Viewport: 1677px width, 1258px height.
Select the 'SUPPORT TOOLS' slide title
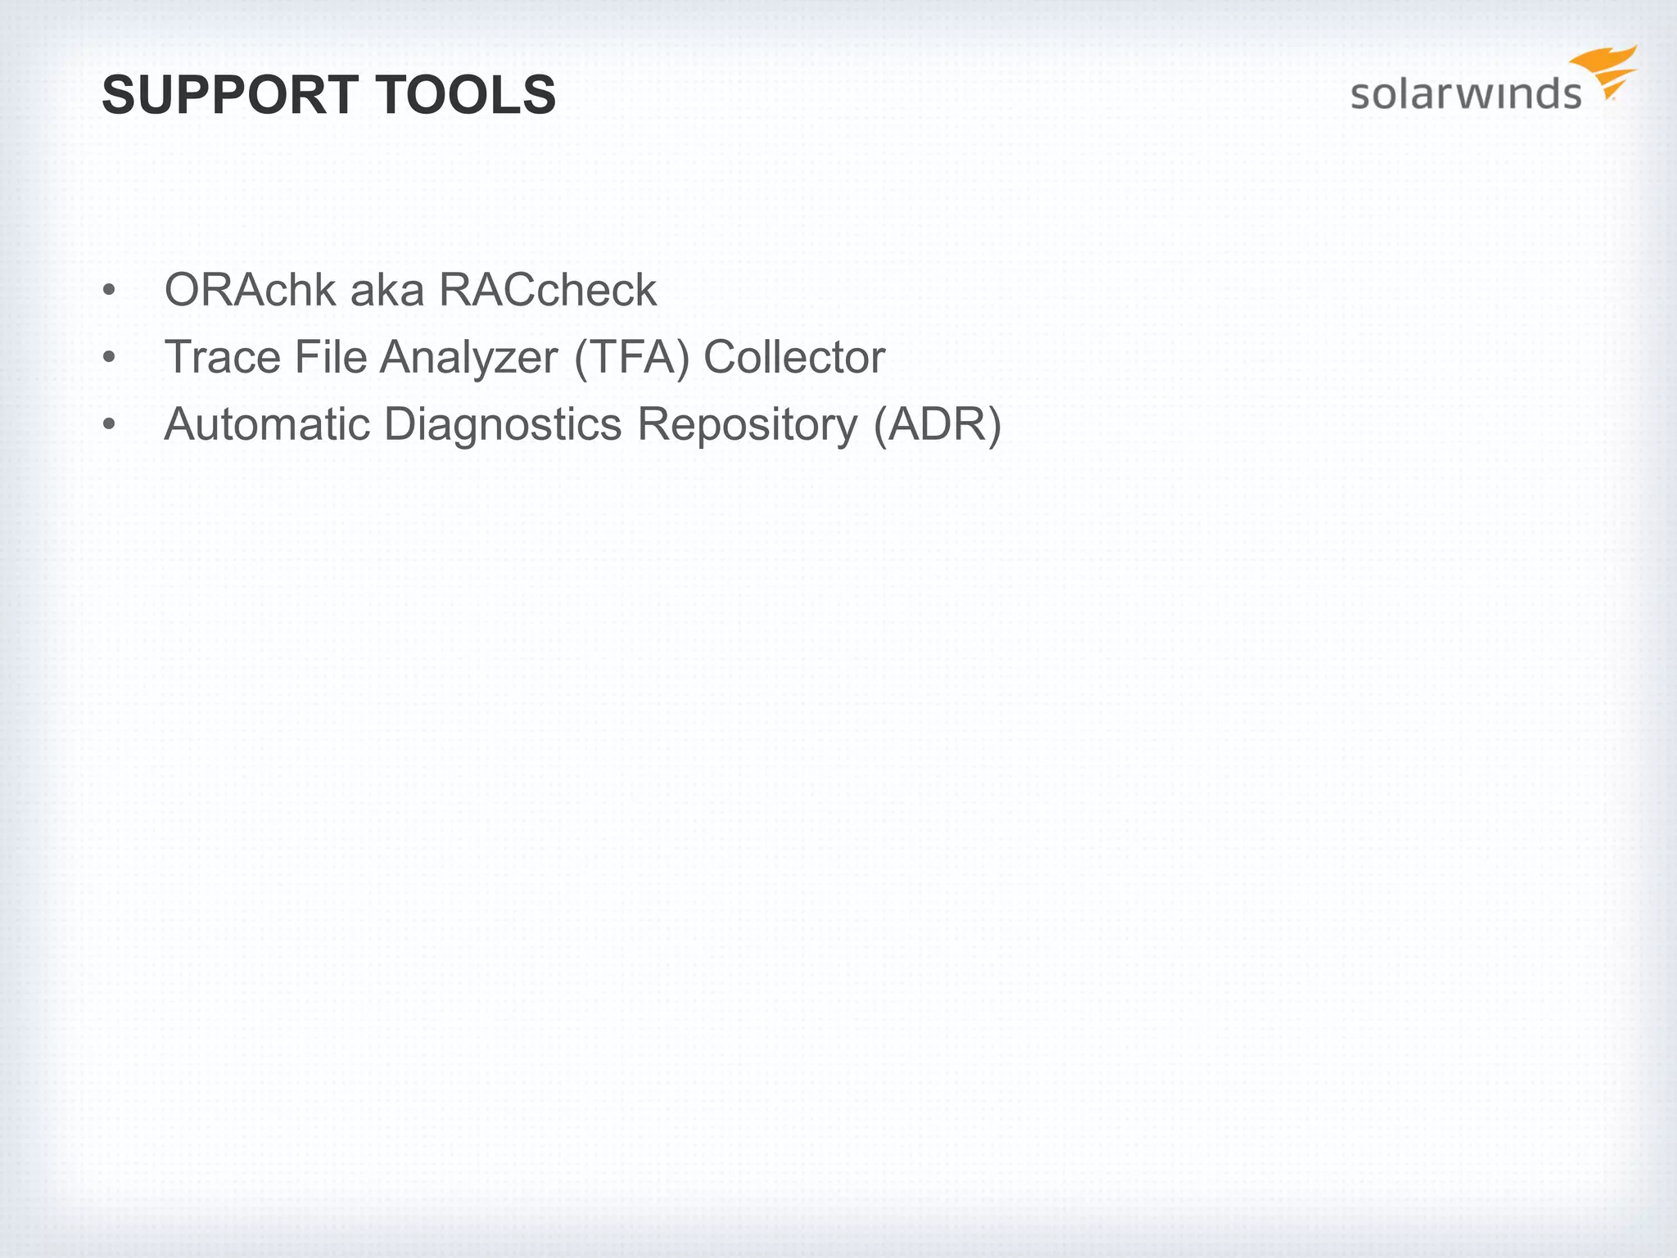click(x=329, y=95)
